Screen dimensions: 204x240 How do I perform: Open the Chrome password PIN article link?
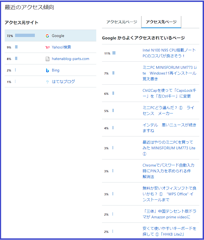click(168, 171)
